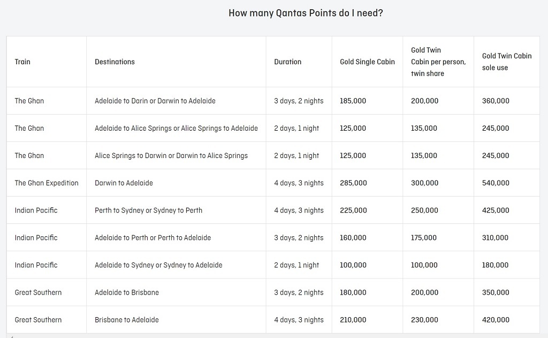This screenshot has height=338, width=548.
Task: Click 'Indian Pacific' in the Adelaide to Perth row
Action: pos(36,238)
